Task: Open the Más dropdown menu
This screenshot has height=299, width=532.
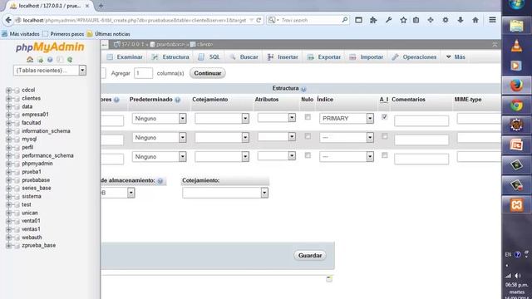Action: pyautogui.click(x=456, y=57)
